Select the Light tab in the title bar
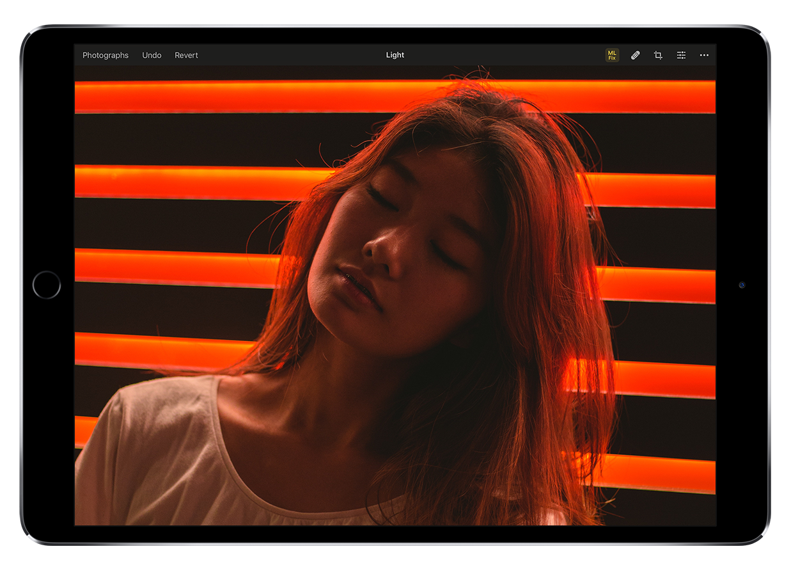The height and width of the screenshot is (567, 791). pos(395,55)
